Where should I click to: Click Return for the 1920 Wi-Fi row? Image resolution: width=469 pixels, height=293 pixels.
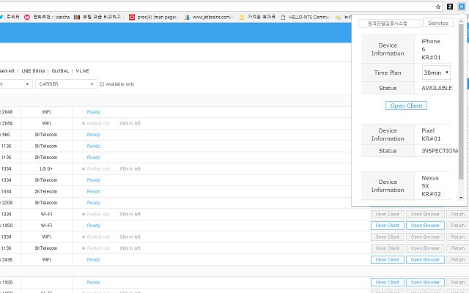point(457,226)
